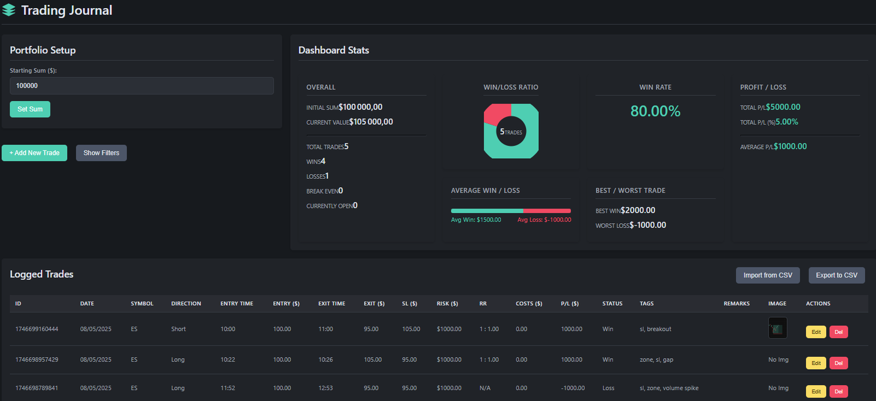
Task: Click the 'Loss' status cell
Action: pyautogui.click(x=608, y=388)
